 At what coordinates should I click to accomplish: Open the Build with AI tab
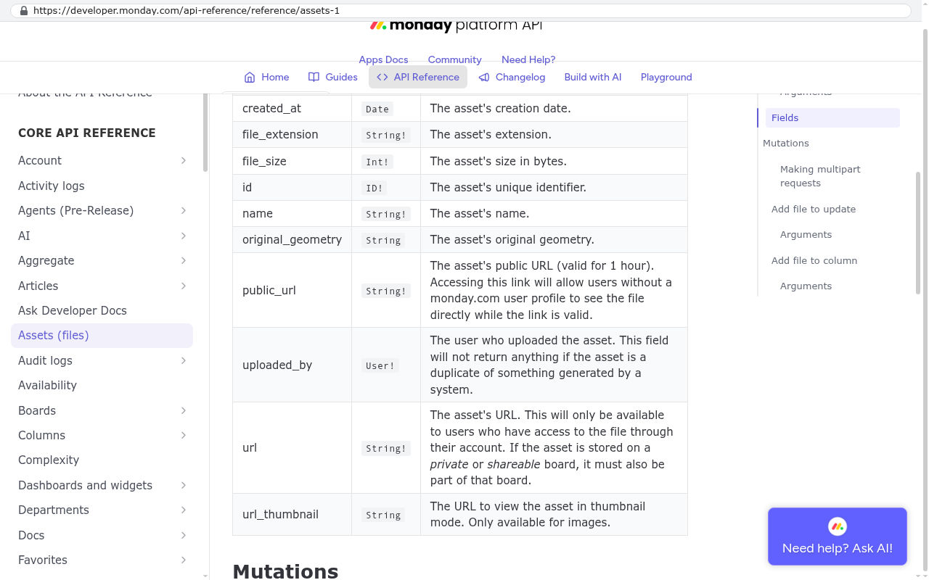tap(593, 77)
